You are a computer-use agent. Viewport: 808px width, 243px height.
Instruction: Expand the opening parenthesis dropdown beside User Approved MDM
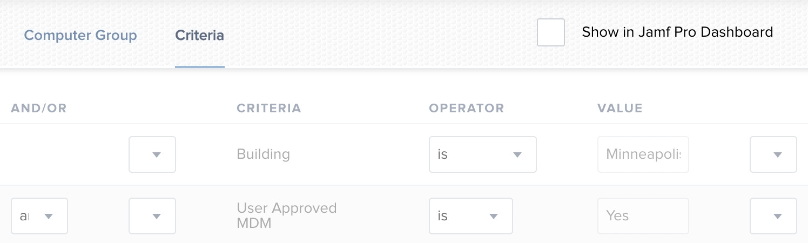click(152, 216)
